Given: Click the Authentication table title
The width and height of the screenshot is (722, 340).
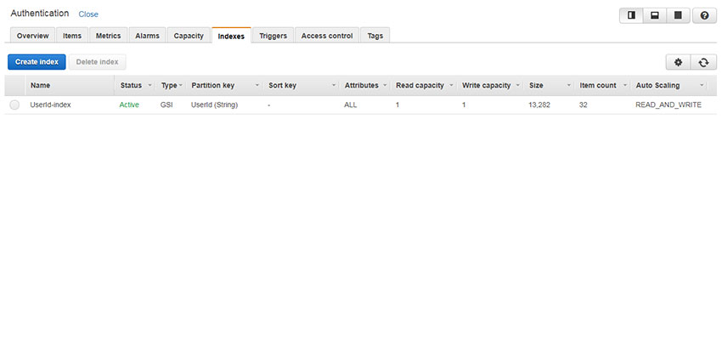Looking at the screenshot, I should (x=40, y=14).
